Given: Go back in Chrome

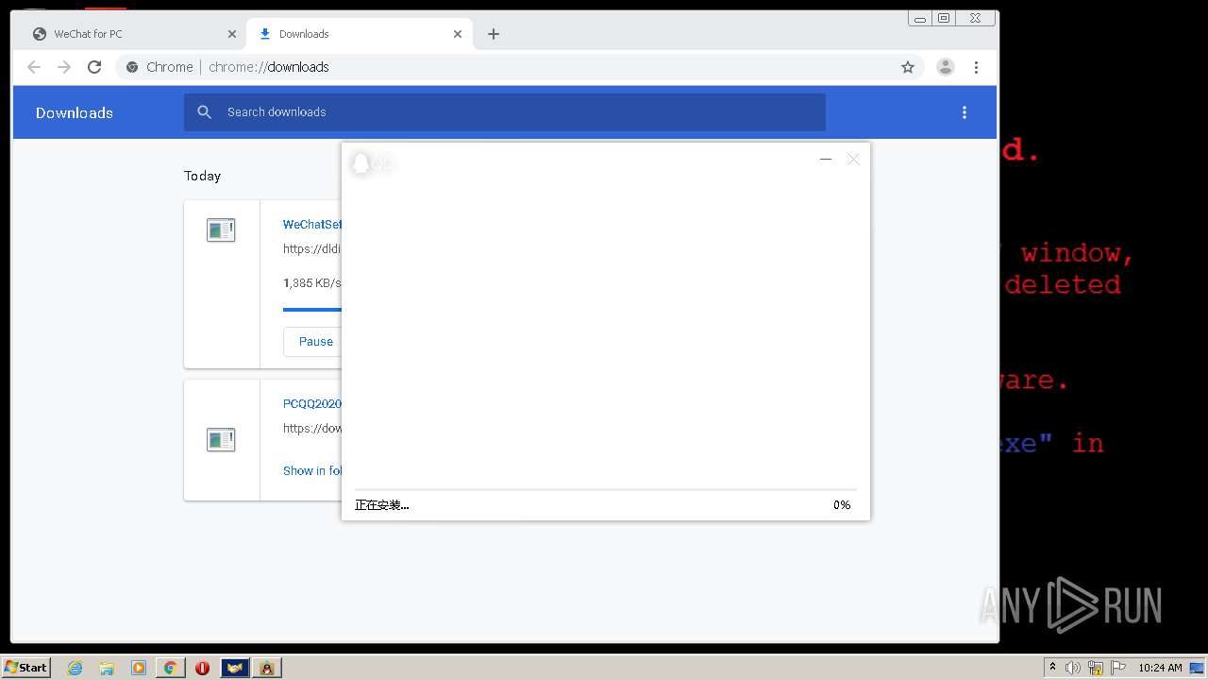Looking at the screenshot, I should point(34,67).
